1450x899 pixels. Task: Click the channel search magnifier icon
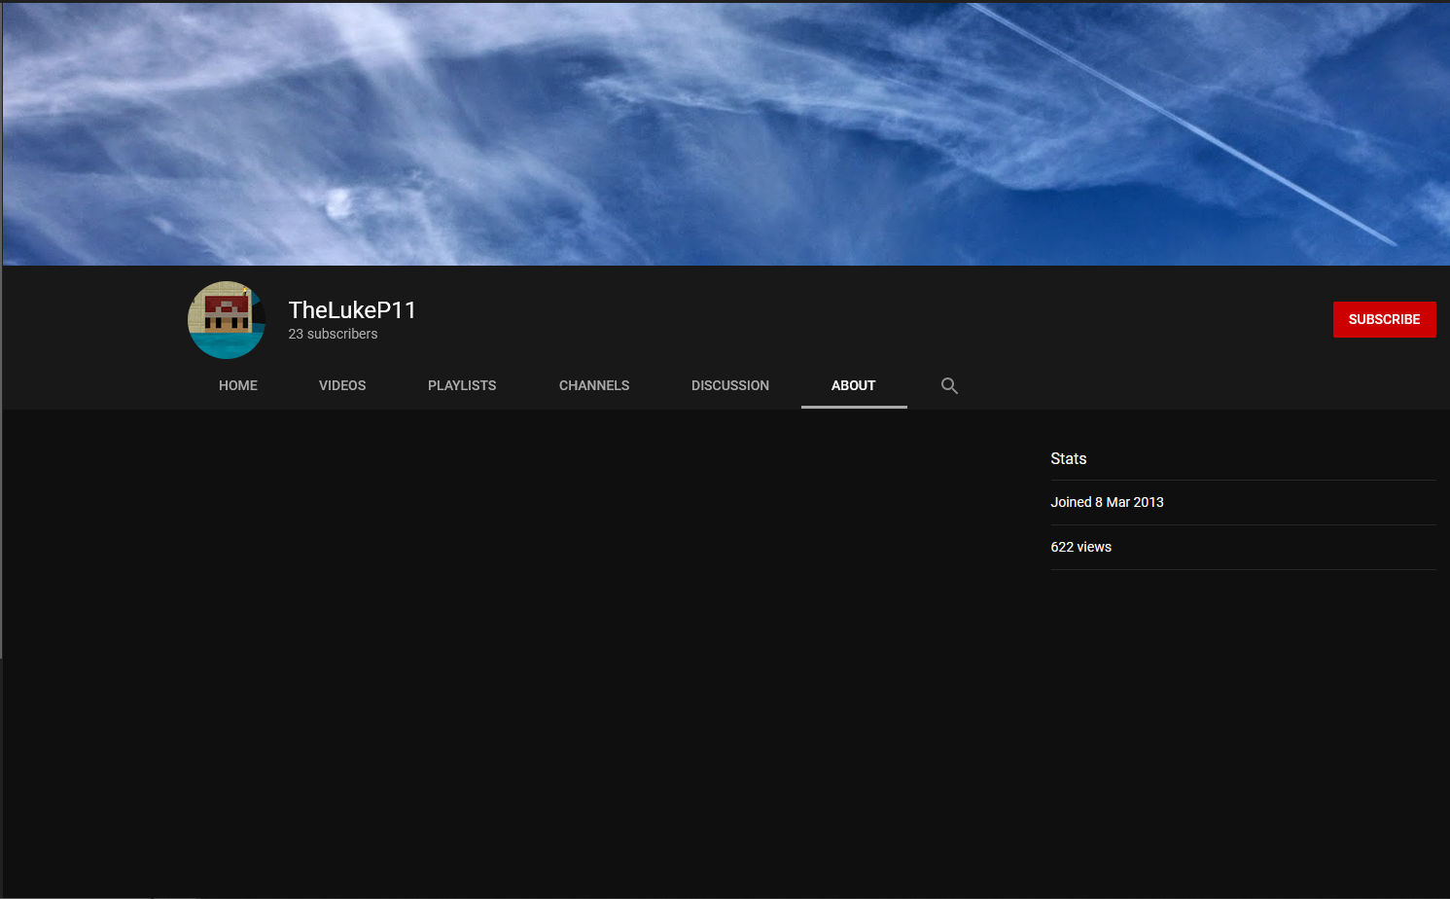click(x=949, y=385)
